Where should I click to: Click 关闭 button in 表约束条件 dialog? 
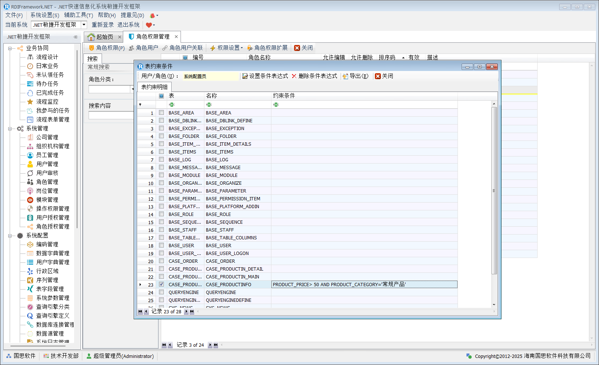384,76
